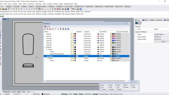This screenshot has height=95, width=169.
Task: Uncheck the Mid osnap checkbox
Action: coord(124,85)
